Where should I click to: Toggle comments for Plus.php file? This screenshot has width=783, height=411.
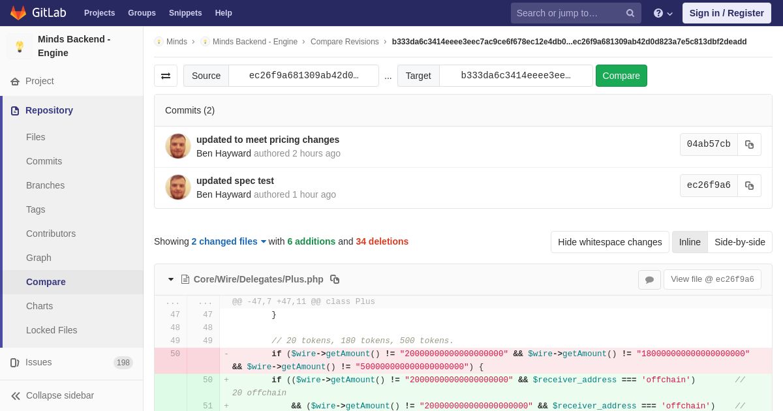click(x=649, y=280)
